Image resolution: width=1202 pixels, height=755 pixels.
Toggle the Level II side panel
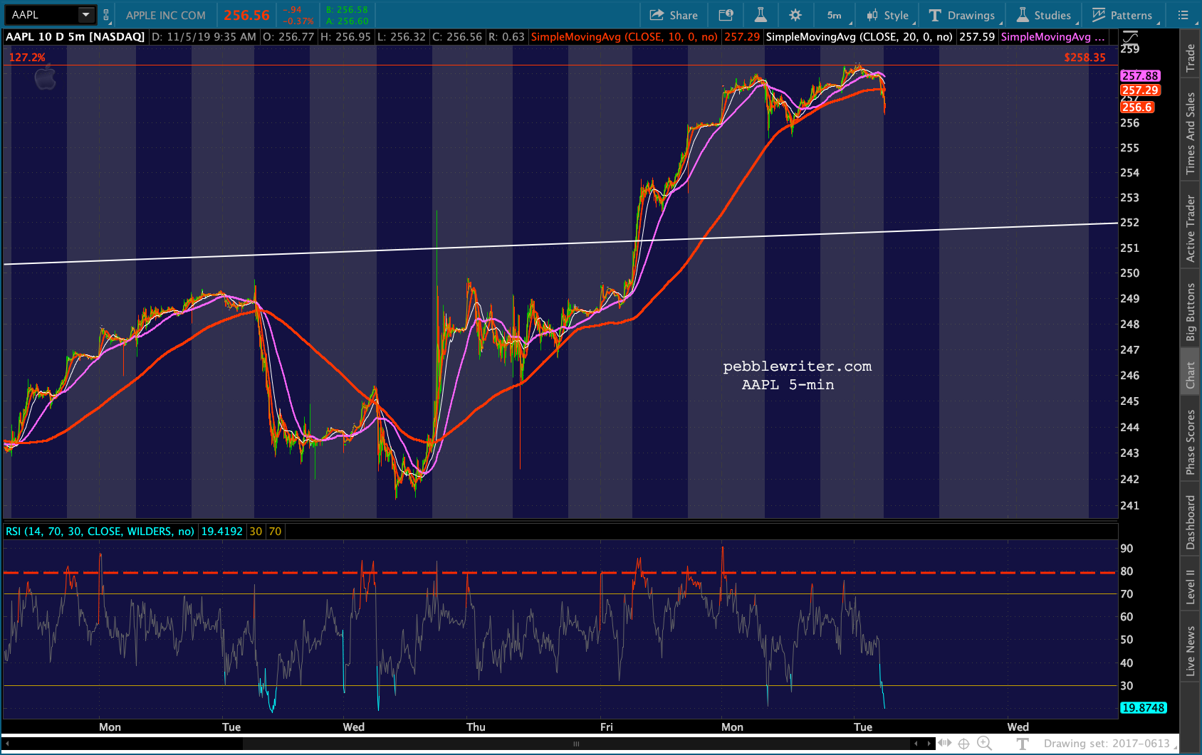(x=1190, y=586)
